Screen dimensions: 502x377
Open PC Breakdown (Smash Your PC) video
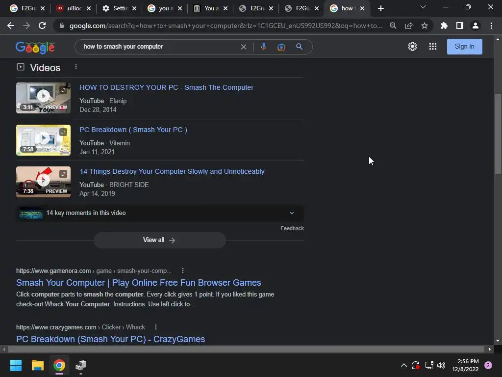tap(133, 130)
